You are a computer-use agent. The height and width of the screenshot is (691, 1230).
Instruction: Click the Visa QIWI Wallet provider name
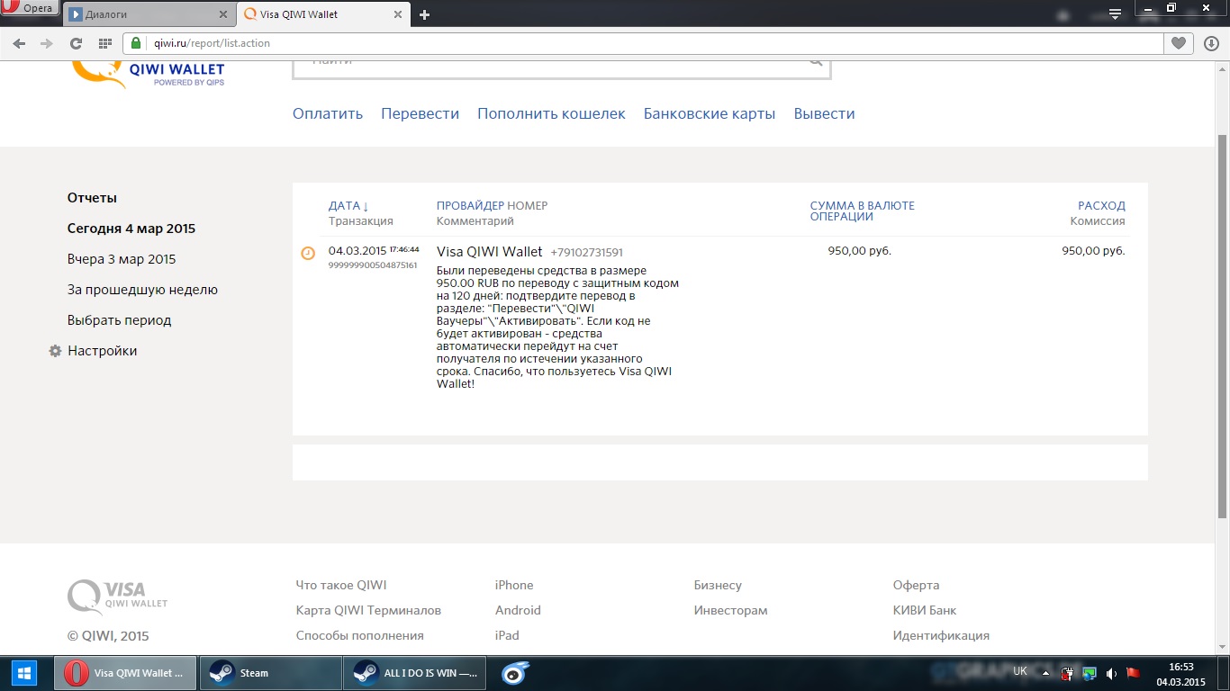click(x=490, y=252)
